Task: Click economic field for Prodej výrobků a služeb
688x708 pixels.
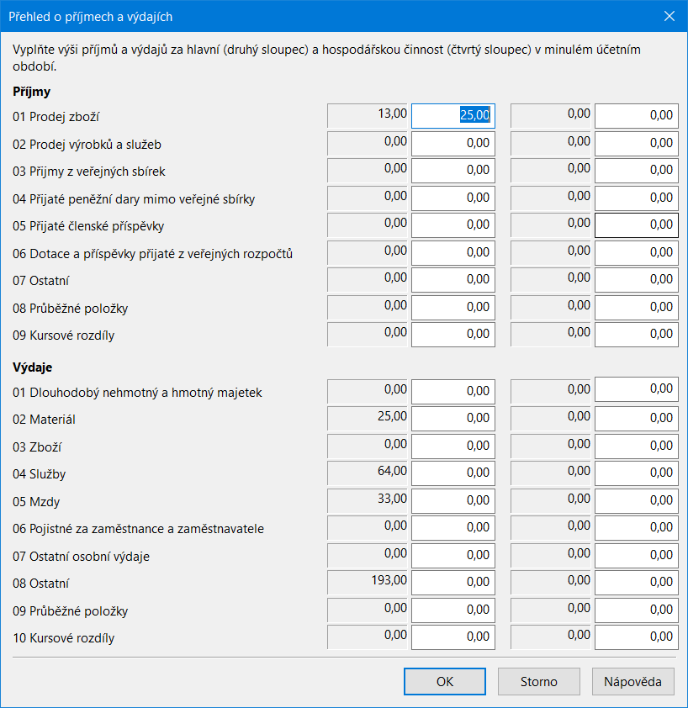Action: 637,144
